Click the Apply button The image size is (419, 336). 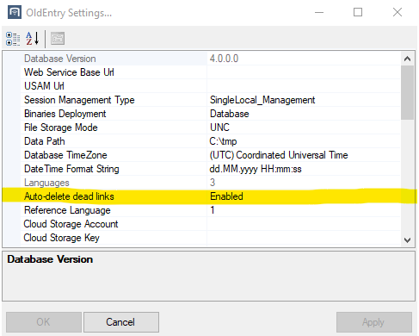pyautogui.click(x=374, y=322)
